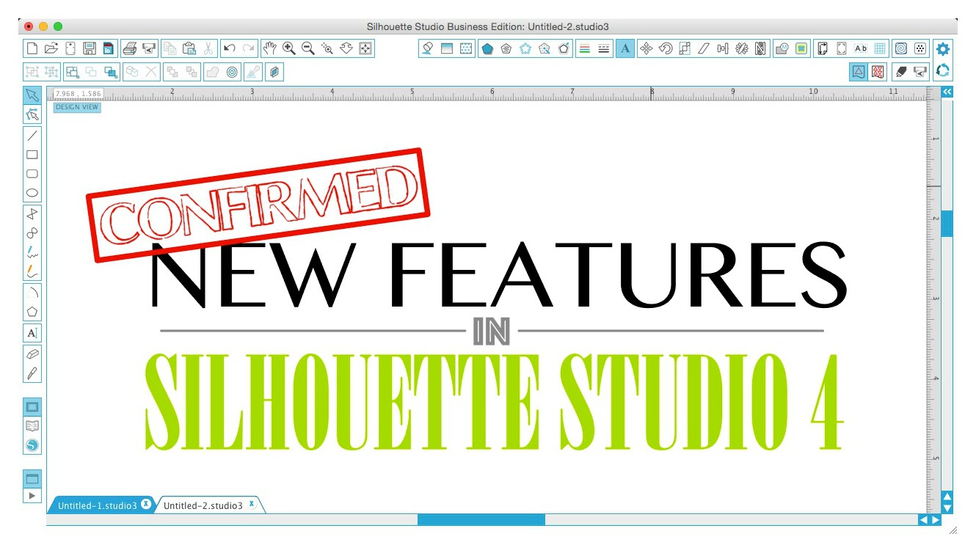Open the Grid Settings panel icon
This screenshot has width=976, height=553.
click(880, 48)
